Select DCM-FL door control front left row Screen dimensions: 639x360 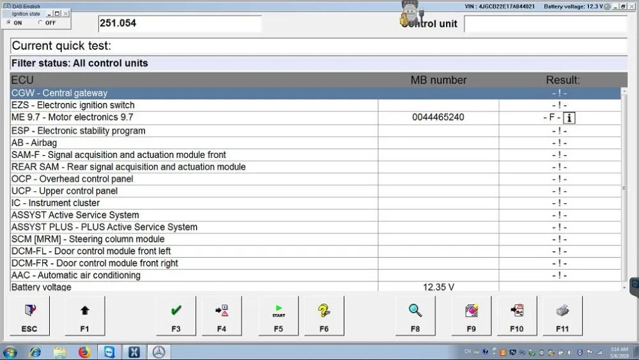[316, 251]
